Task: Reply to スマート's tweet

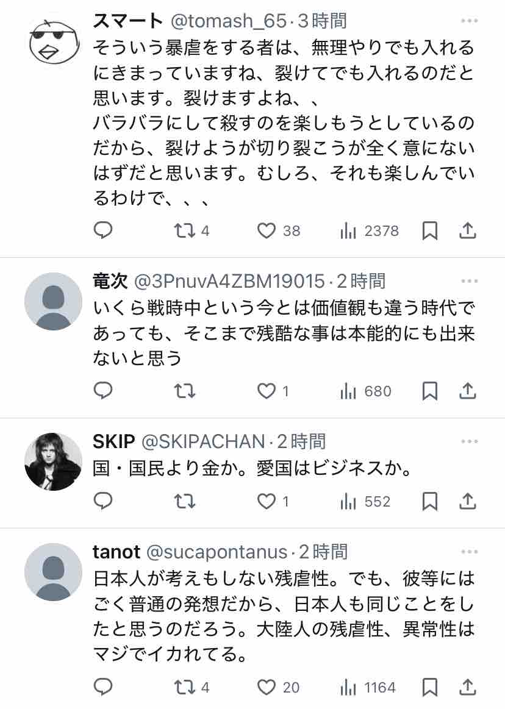Action: pyautogui.click(x=103, y=230)
